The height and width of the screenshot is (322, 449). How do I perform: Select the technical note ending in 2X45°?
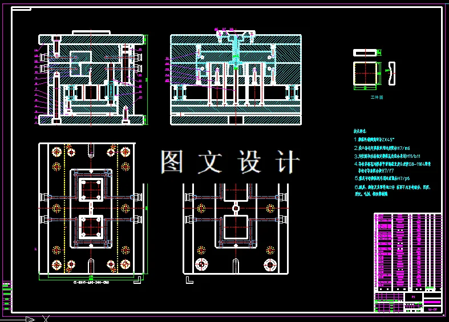point(374,140)
